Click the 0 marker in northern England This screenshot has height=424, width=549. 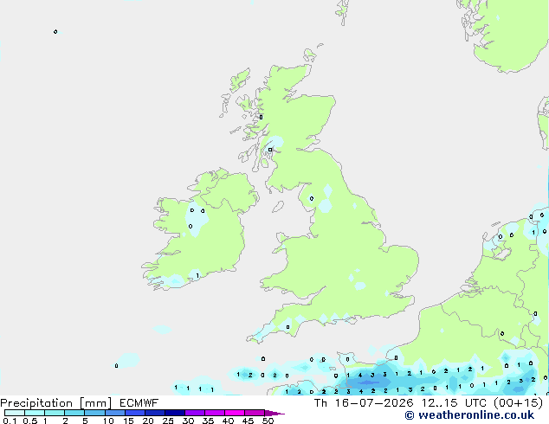point(312,199)
